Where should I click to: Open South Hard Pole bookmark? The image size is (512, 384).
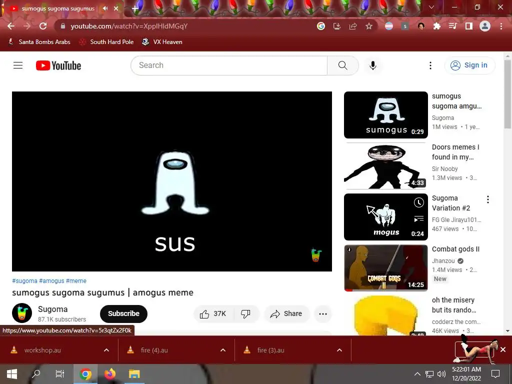coord(107,42)
